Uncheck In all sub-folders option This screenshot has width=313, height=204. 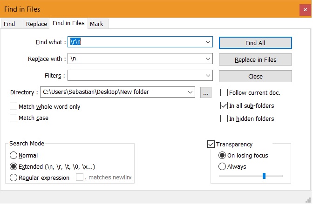tap(224, 106)
